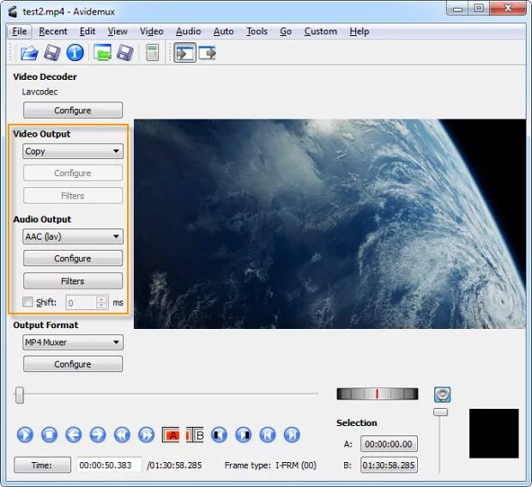Set selection start marker A

171,435
